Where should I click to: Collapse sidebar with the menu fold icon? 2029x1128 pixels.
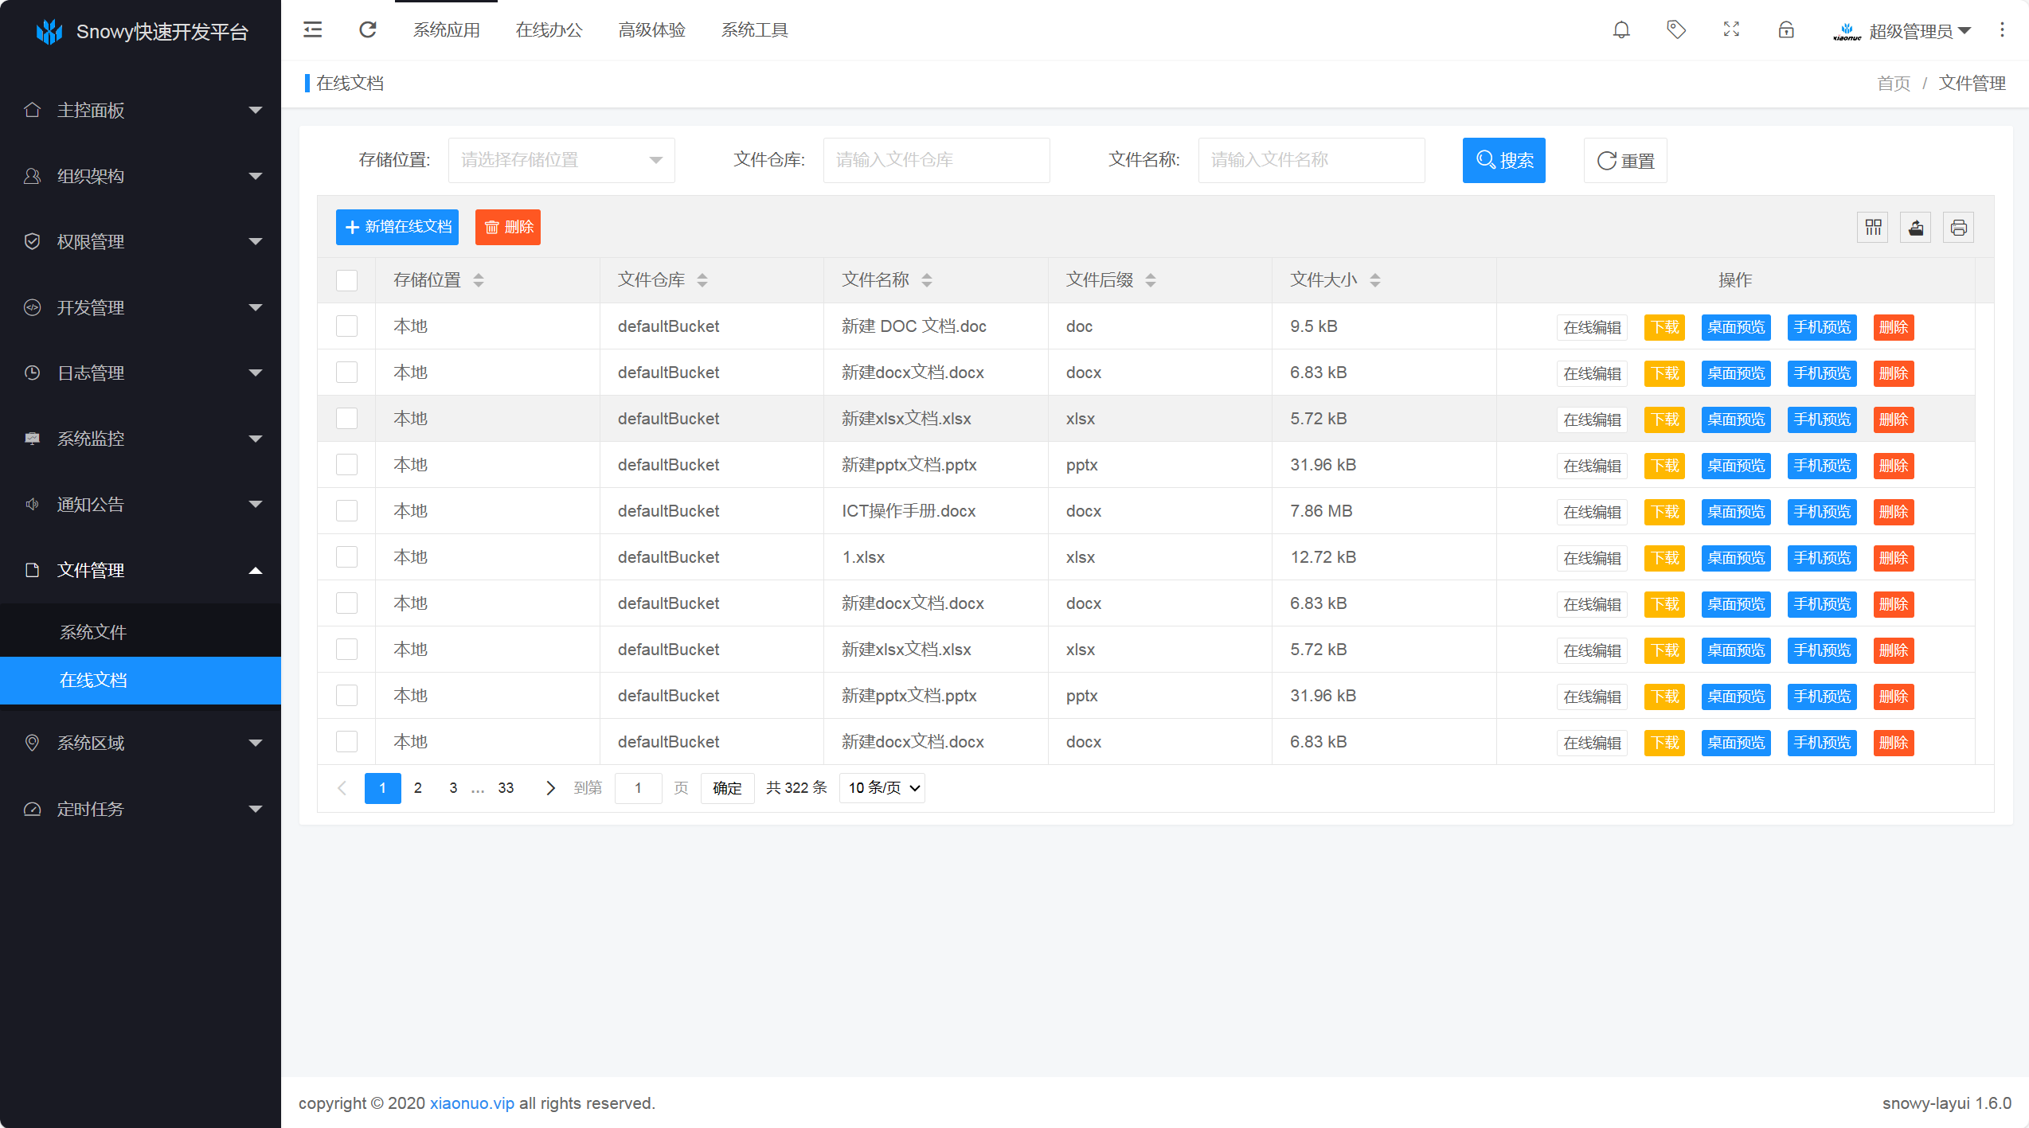[x=313, y=30]
